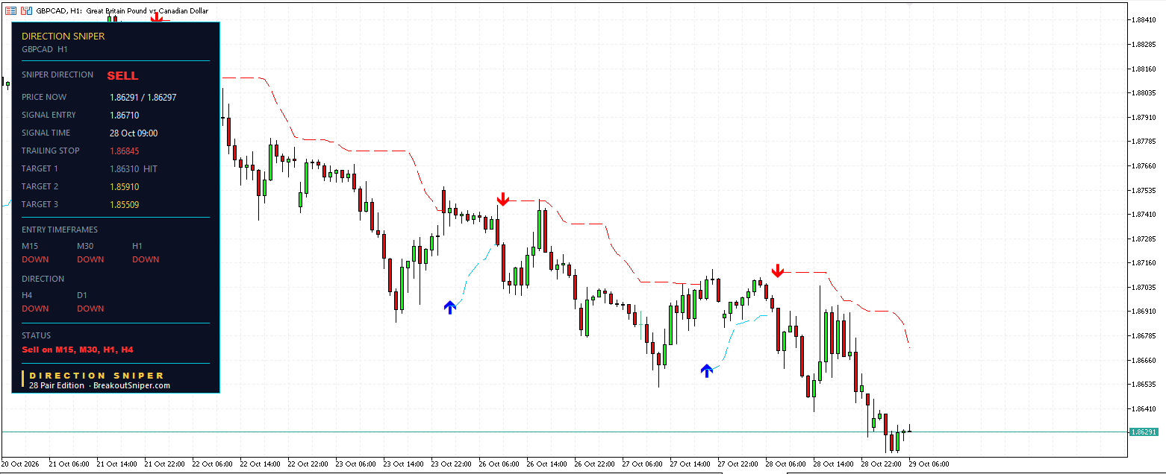This screenshot has width=1166, height=474.
Task: Click the DOWN status under H4
Action: pyautogui.click(x=35, y=309)
